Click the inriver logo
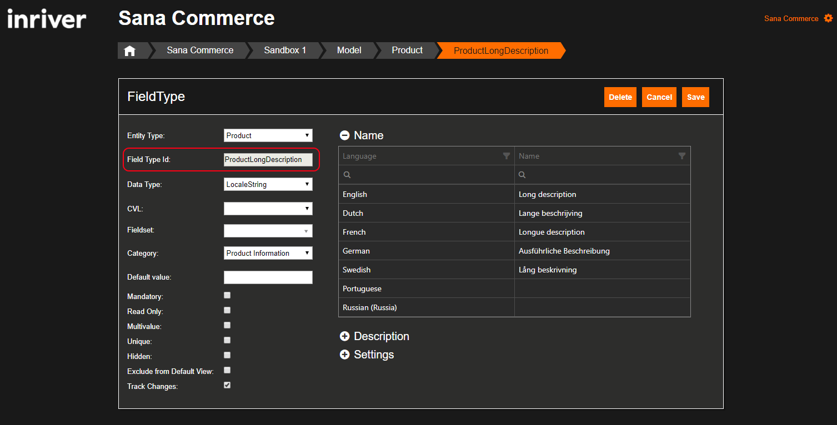 [x=47, y=19]
